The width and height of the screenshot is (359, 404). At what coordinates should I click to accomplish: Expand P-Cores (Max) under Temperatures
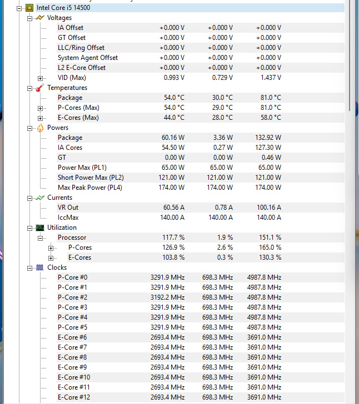tap(41, 108)
